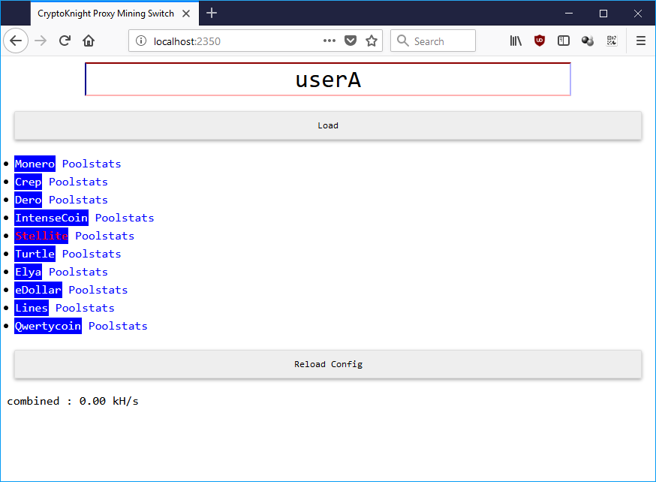Open the Library bookshelf icon
This screenshot has width=656, height=482.
(516, 41)
